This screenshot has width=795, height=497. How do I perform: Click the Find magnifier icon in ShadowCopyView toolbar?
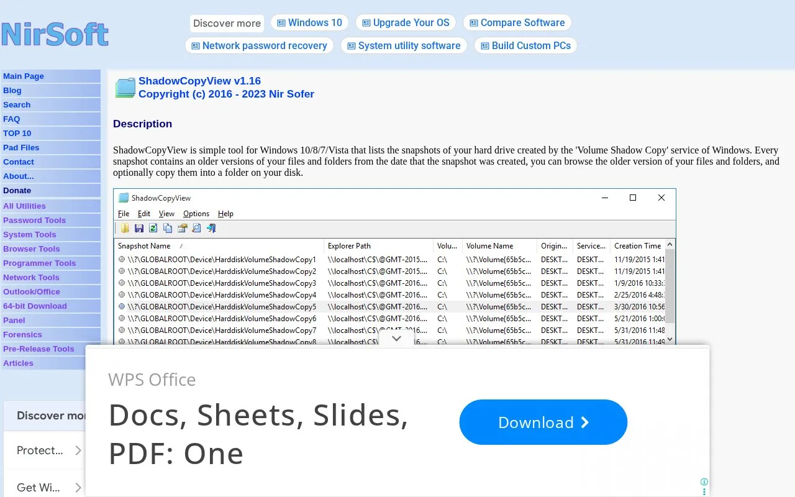pos(196,229)
